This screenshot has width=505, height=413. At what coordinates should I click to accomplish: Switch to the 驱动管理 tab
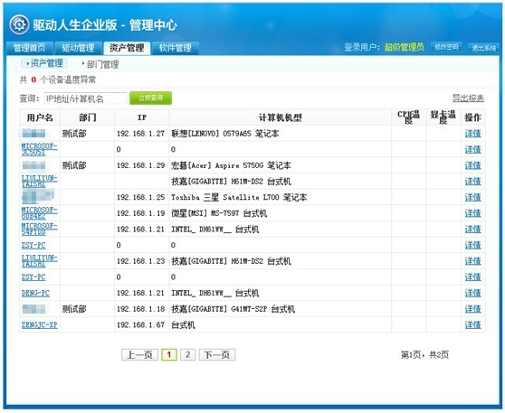click(x=78, y=48)
